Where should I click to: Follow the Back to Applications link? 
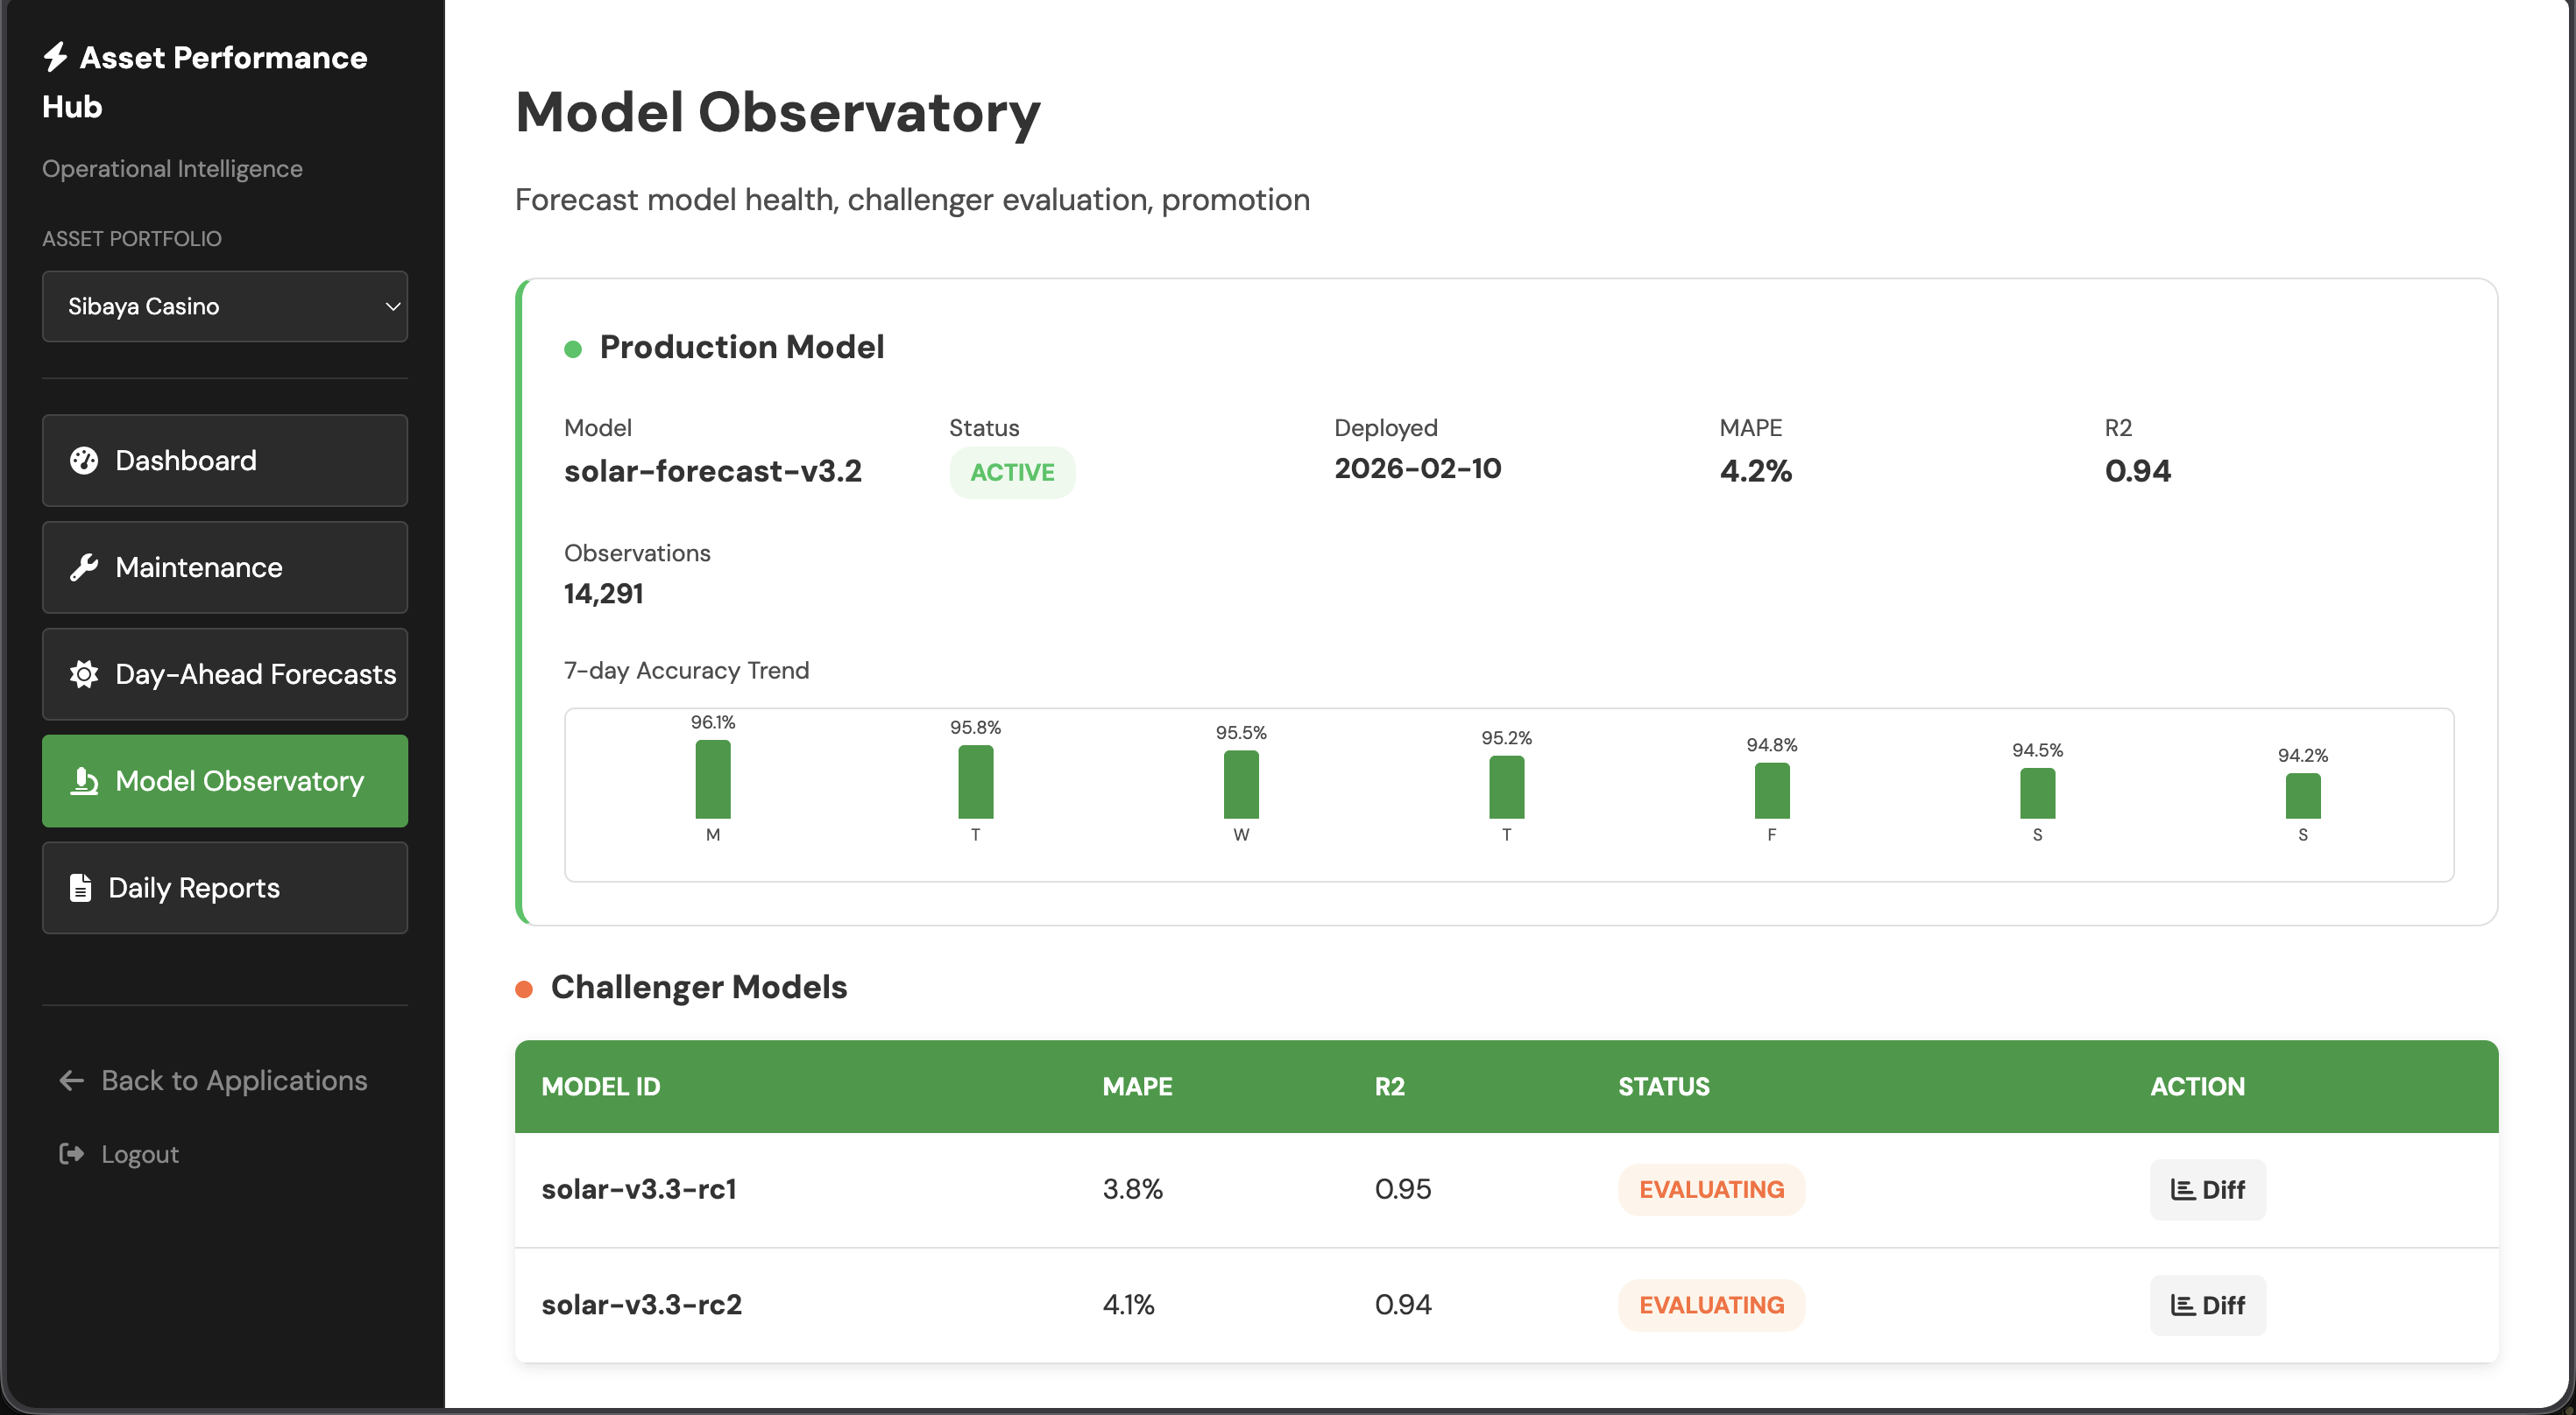pyautogui.click(x=233, y=1081)
